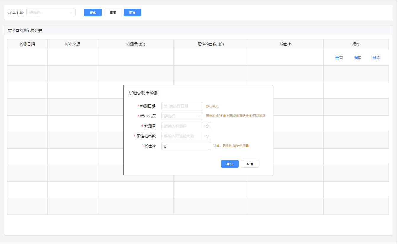399x246 pixels.
Task: Open the 样本来源 filter dropdown beside 搜索
Action: (51, 12)
